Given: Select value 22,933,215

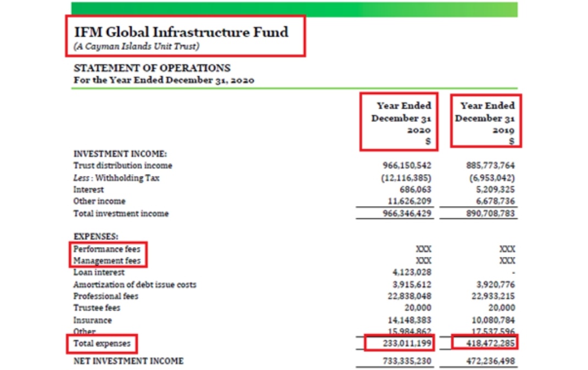Looking at the screenshot, I should pyautogui.click(x=493, y=296).
